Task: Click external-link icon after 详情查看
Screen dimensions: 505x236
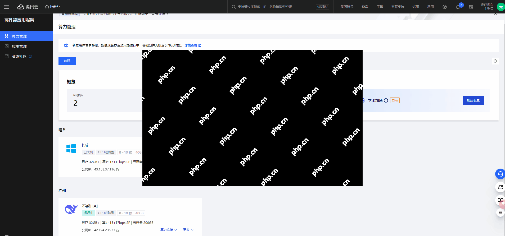Action: pyautogui.click(x=200, y=45)
